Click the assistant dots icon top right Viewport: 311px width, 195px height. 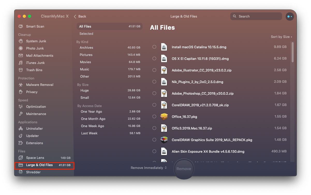coord(290,17)
